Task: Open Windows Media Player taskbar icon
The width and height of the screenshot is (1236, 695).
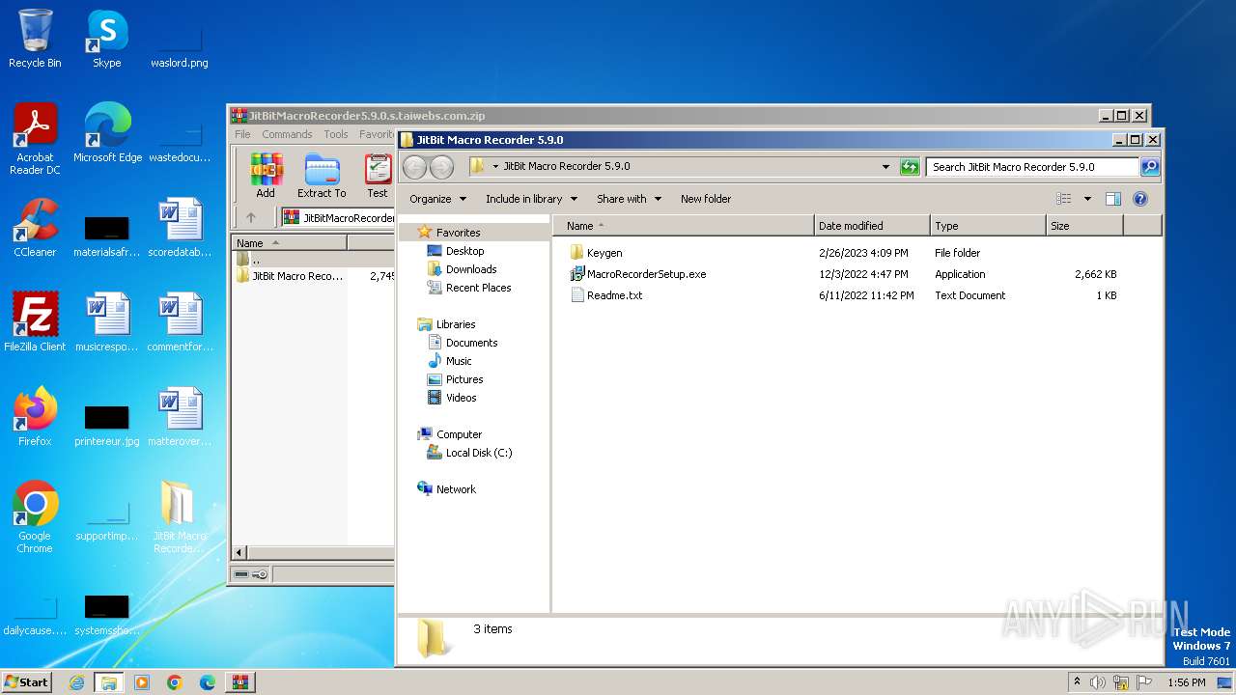Action: (x=142, y=682)
